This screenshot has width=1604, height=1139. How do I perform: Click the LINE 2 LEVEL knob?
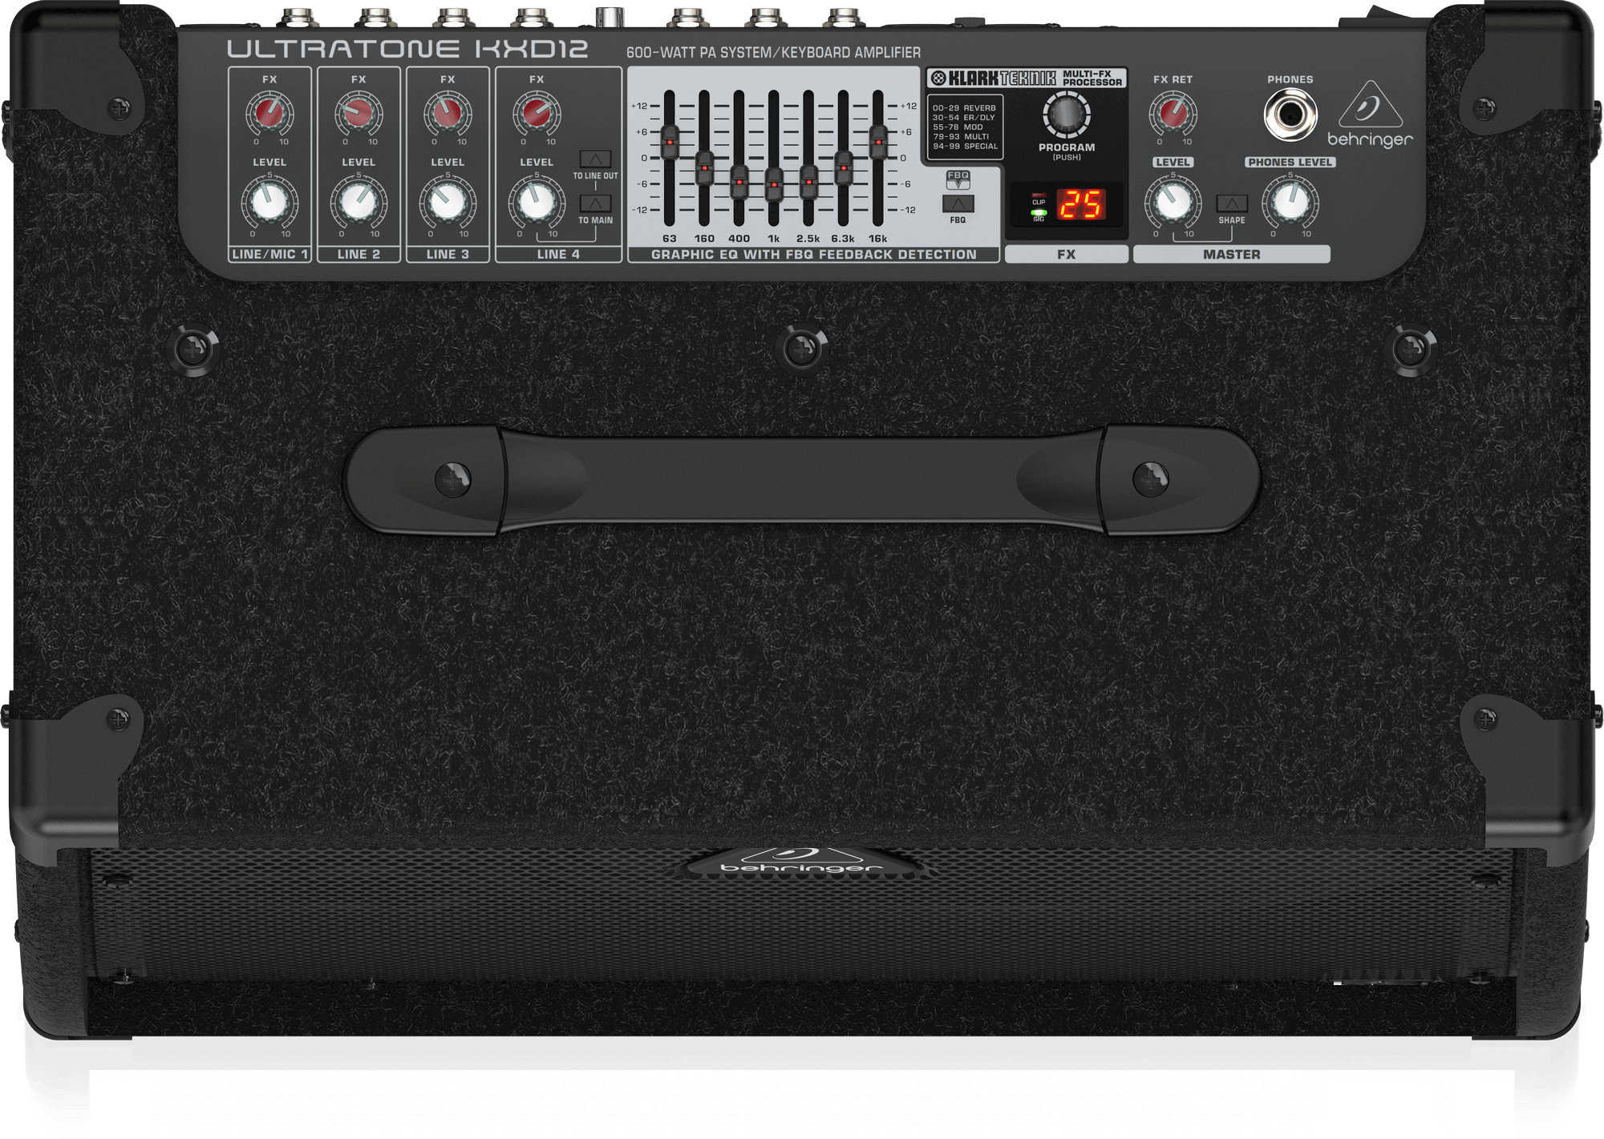pos(358,202)
